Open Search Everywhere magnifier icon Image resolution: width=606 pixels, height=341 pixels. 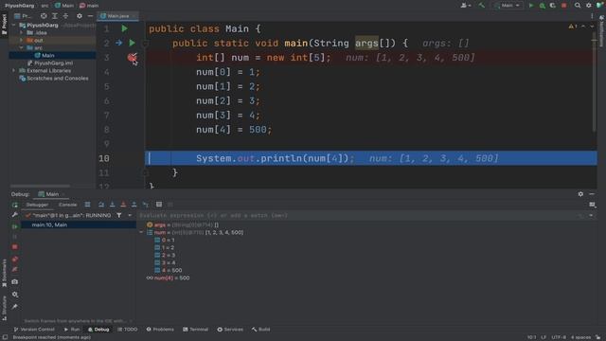tap(578, 6)
